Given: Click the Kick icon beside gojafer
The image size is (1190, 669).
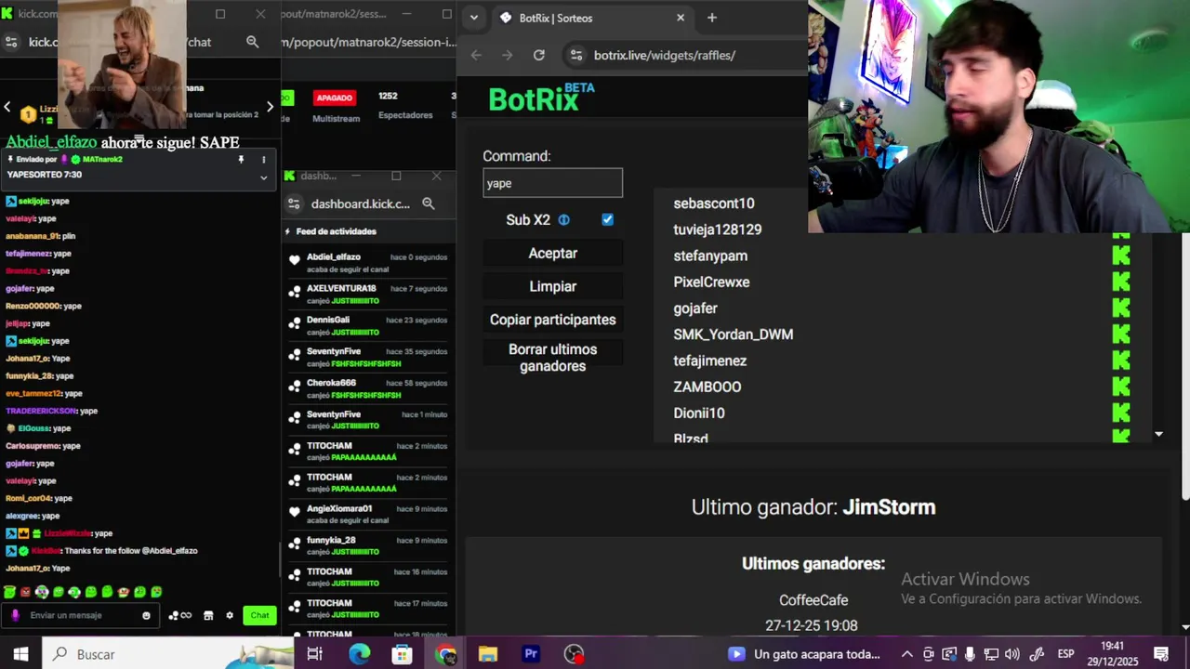Looking at the screenshot, I should pos(1121,308).
